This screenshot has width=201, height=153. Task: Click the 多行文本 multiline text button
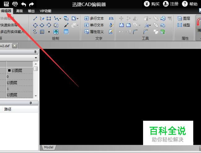94,18
